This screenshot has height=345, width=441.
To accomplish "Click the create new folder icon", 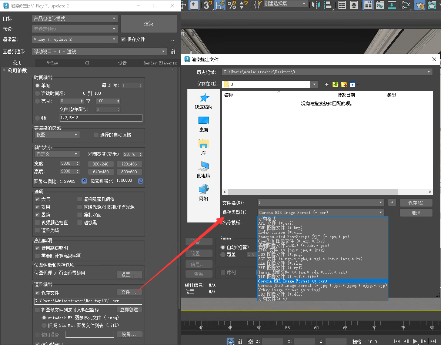I will coord(344,84).
